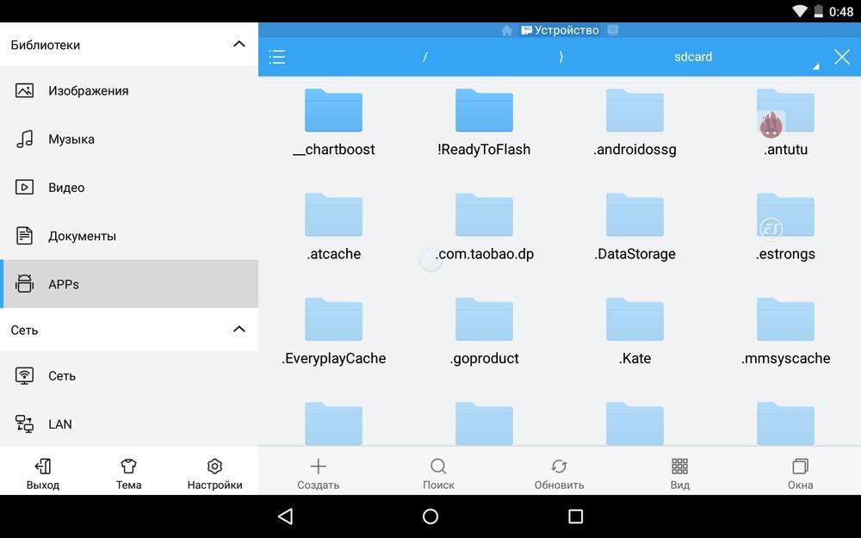Open the .com.taobao.dp folder
This screenshot has width=861, height=538.
click(484, 227)
